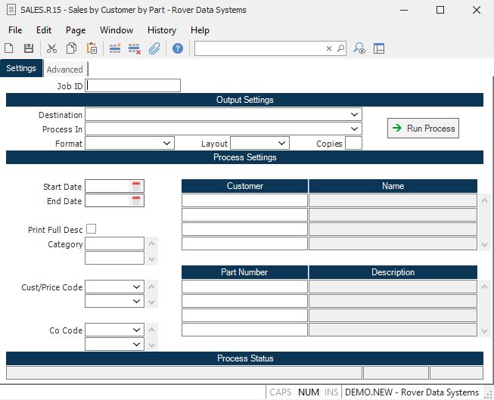This screenshot has width=494, height=400.
Task: Click the Paste clipboard icon
Action: coord(92,48)
